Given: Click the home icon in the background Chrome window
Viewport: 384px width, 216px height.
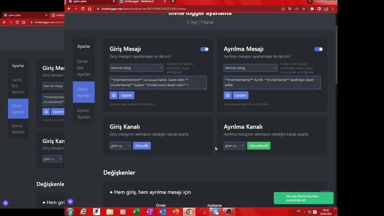Looking at the screenshot, I should click(23, 22).
